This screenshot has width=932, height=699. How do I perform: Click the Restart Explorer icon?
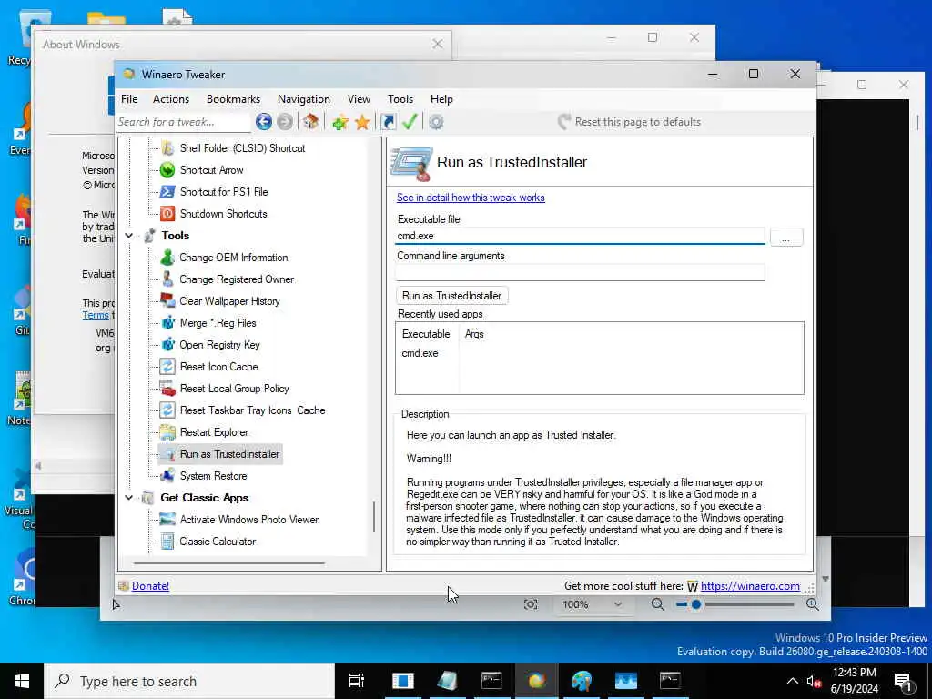point(167,432)
